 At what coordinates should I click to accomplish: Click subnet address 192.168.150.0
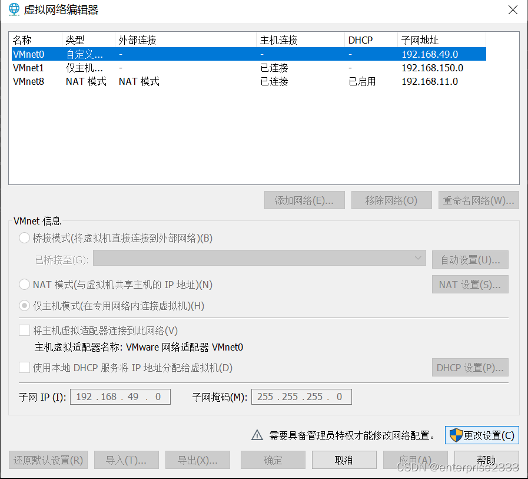click(x=433, y=68)
